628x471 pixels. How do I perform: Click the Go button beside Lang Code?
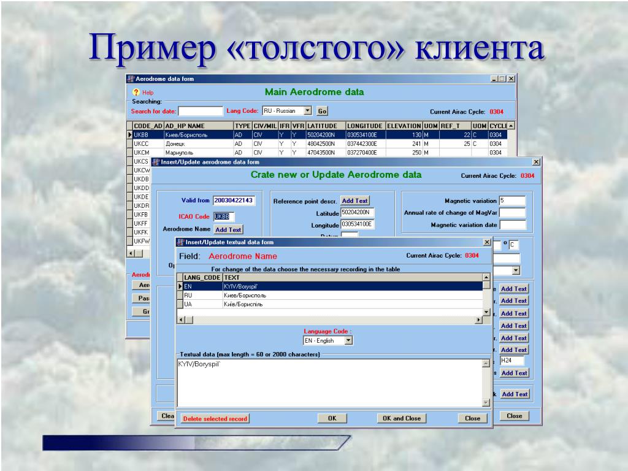[x=322, y=111]
